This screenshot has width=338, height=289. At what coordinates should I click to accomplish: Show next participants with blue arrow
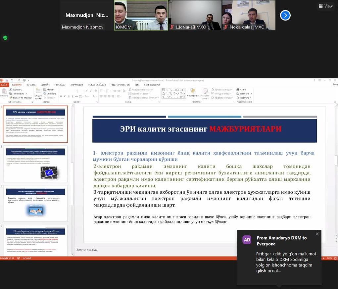pyautogui.click(x=285, y=15)
